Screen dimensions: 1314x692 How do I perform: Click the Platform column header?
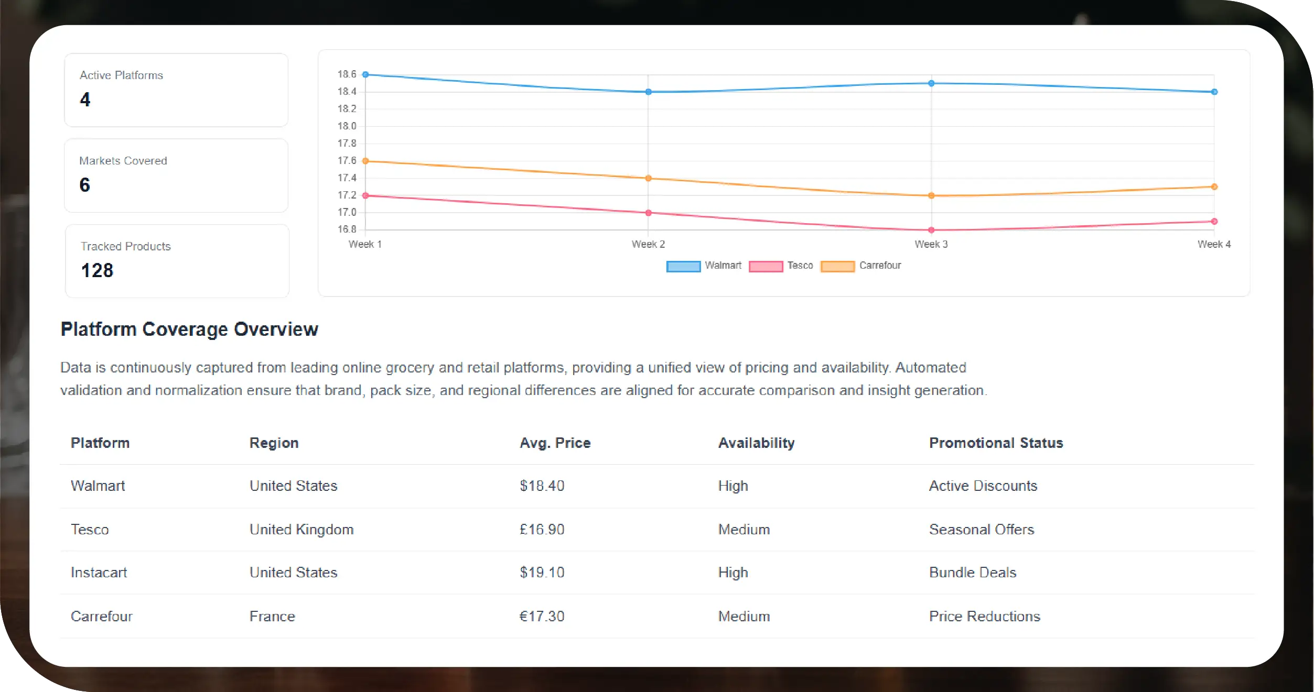point(100,443)
